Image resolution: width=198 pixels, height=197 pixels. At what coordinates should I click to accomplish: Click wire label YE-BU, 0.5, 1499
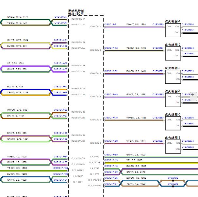pyautogui.click(x=136, y=48)
